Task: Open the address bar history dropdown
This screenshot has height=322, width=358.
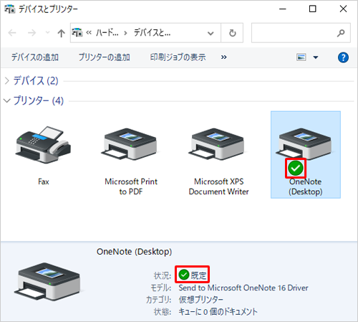Action: 211,33
